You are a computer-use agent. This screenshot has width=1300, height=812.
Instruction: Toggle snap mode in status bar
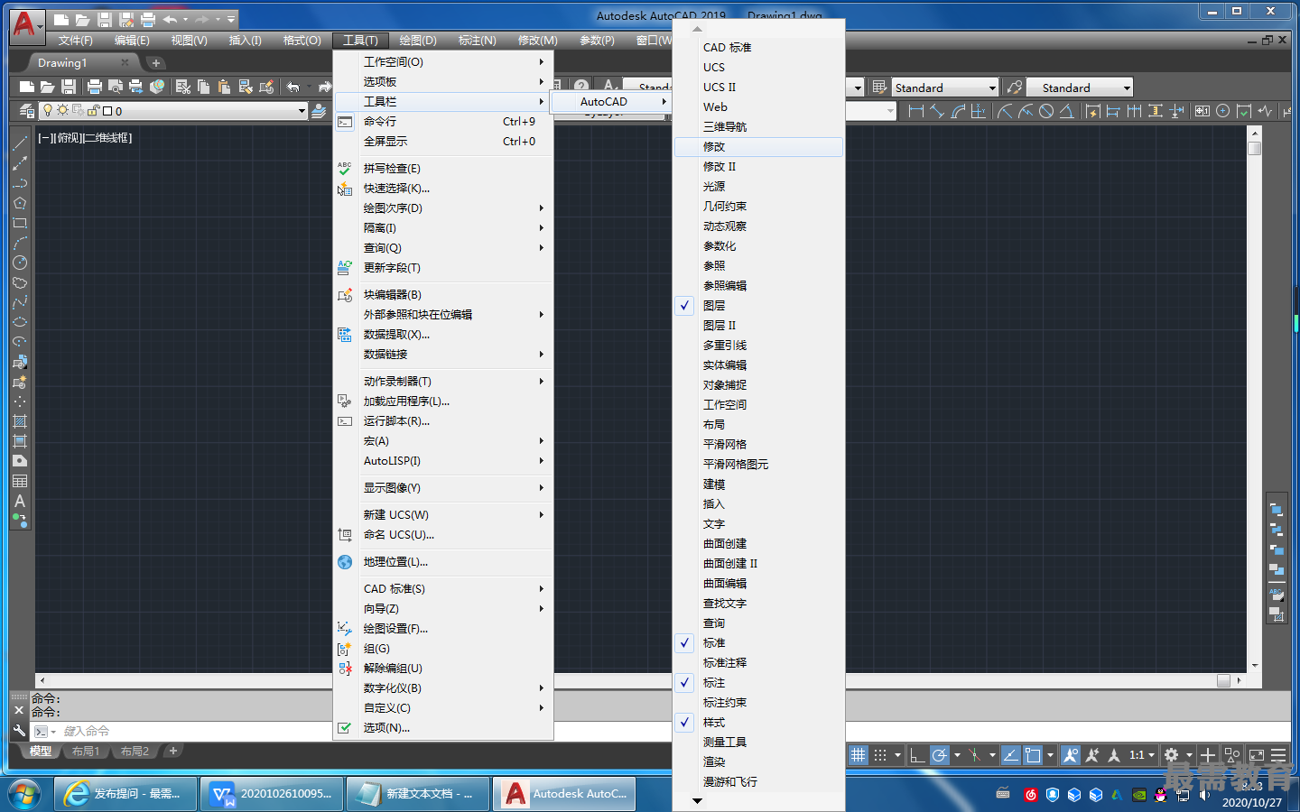click(880, 754)
